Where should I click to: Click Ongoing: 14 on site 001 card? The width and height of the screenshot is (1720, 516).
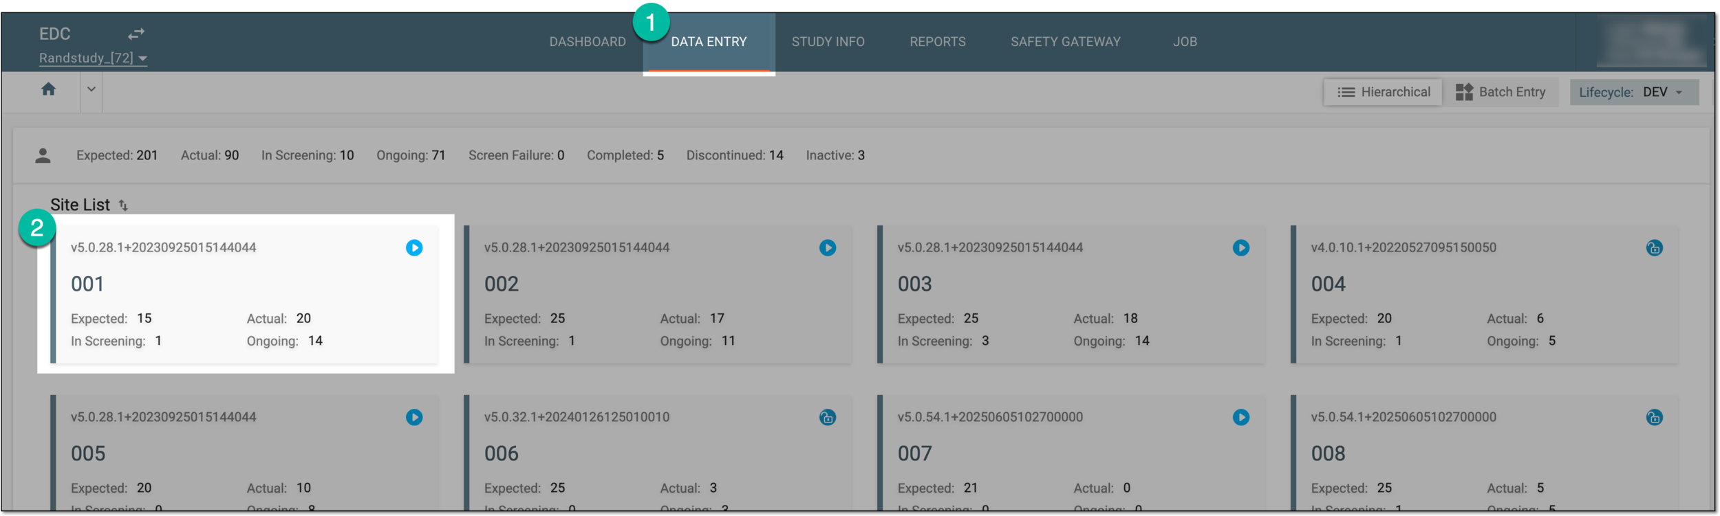click(x=285, y=341)
